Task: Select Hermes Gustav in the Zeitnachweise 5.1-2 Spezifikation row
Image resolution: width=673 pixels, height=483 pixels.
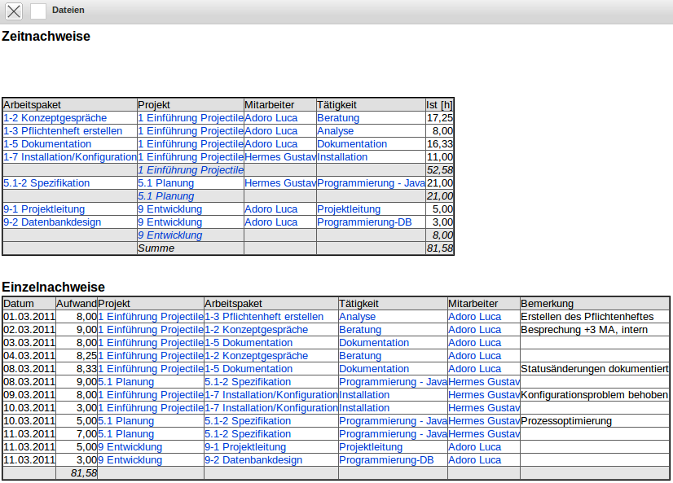Action: (x=279, y=183)
